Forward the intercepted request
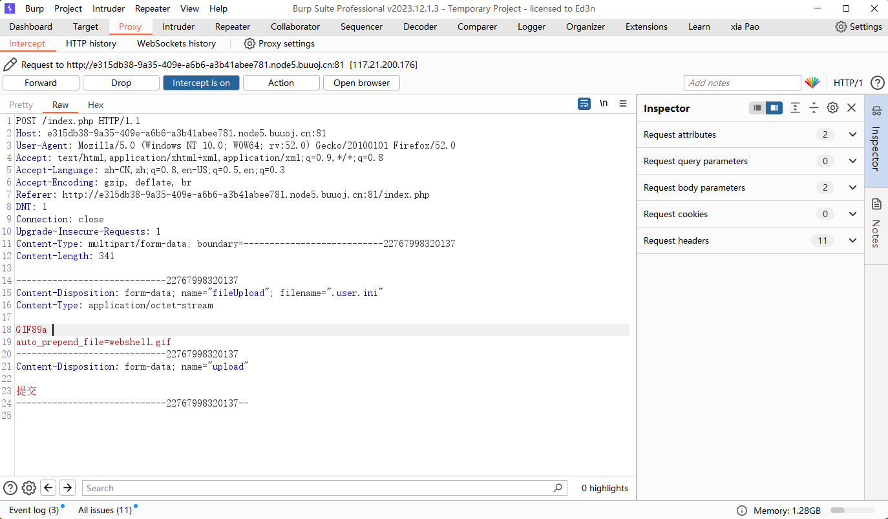Viewport: 888px width, 519px height. pos(41,83)
